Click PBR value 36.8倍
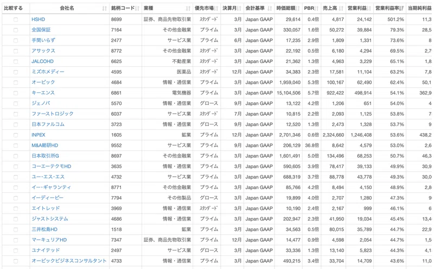 [312, 145]
